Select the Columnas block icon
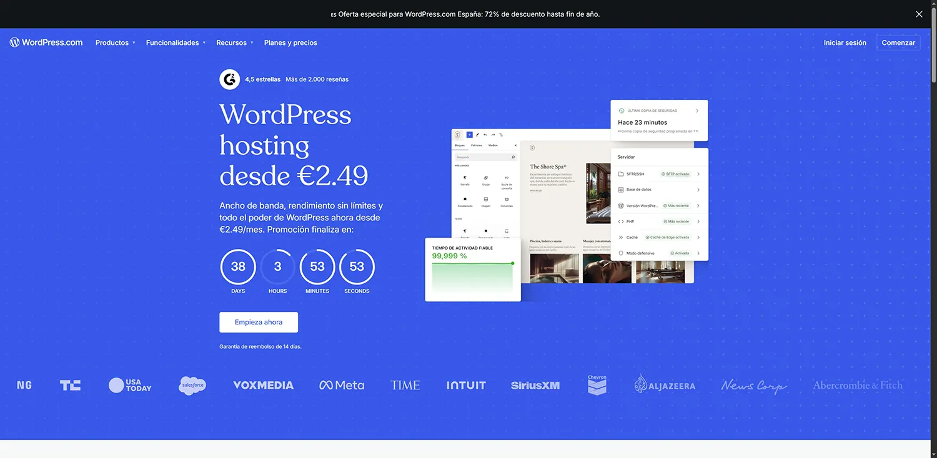Viewport: 937px width, 458px height. 507,198
